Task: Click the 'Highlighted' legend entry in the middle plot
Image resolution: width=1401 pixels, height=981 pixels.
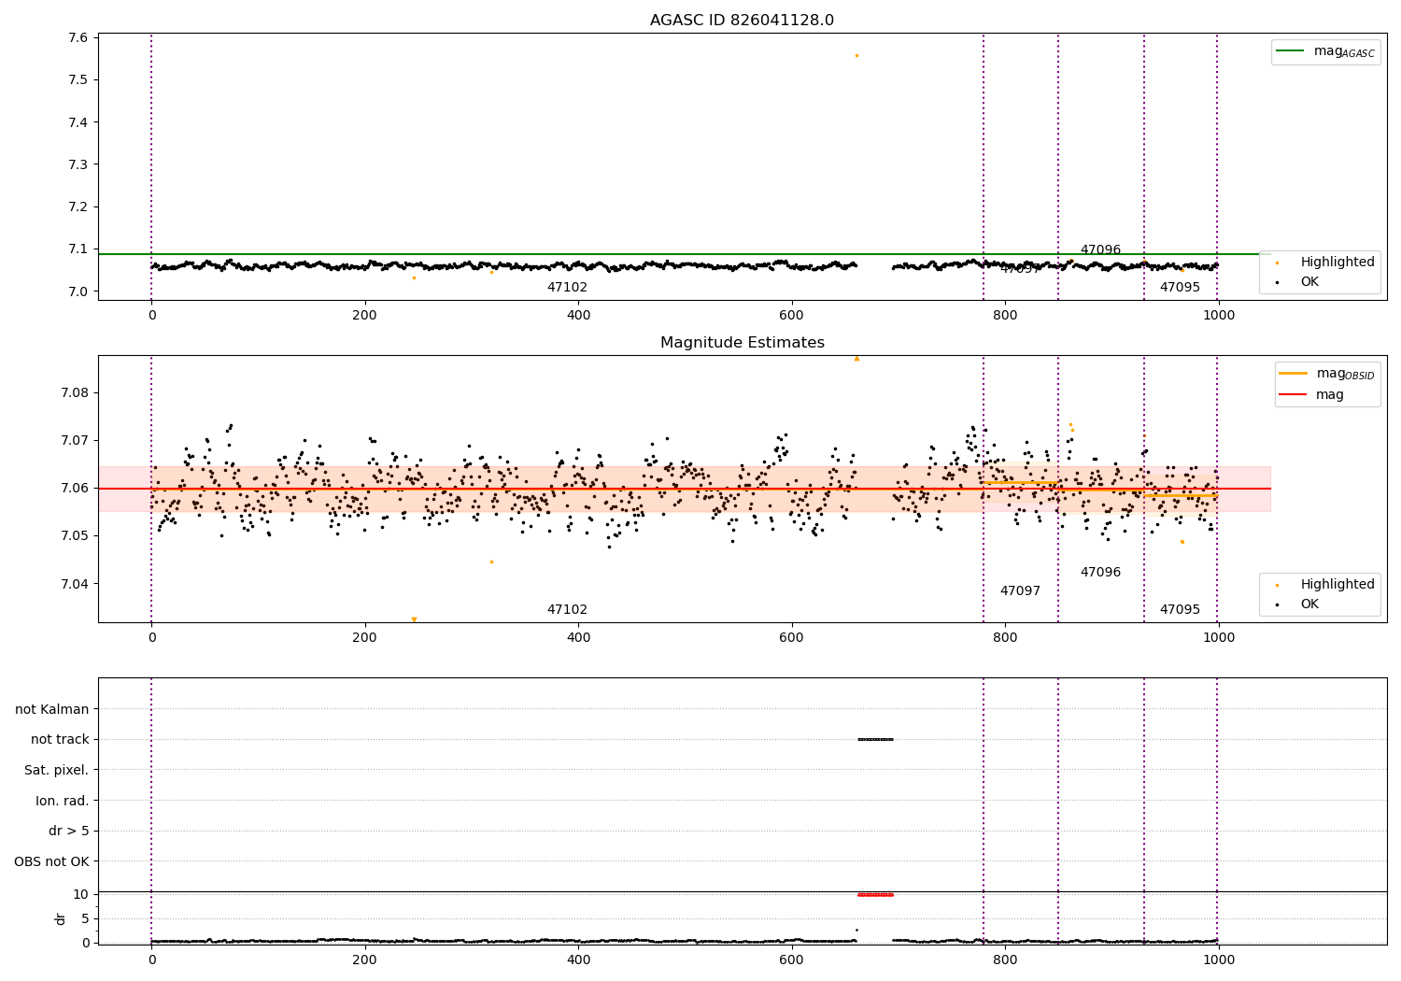Action: (1325, 585)
